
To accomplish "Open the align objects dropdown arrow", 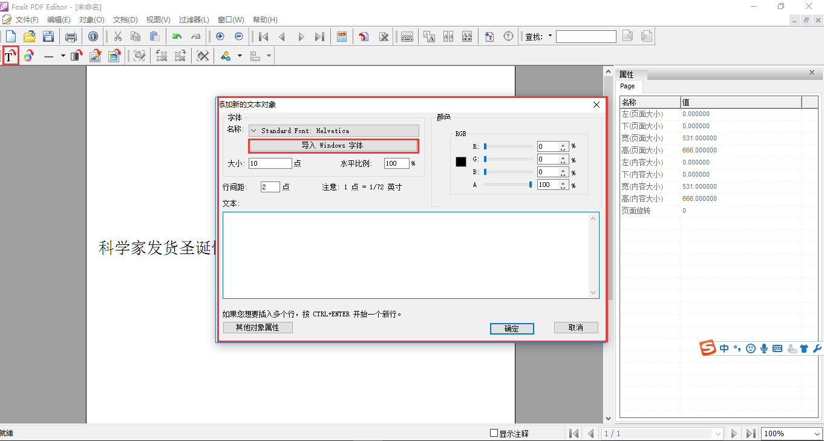I will tap(269, 56).
